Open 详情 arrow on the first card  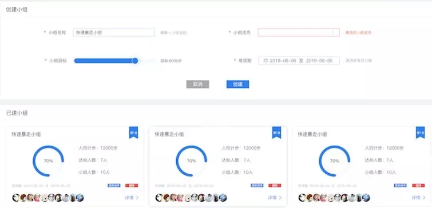click(x=132, y=198)
